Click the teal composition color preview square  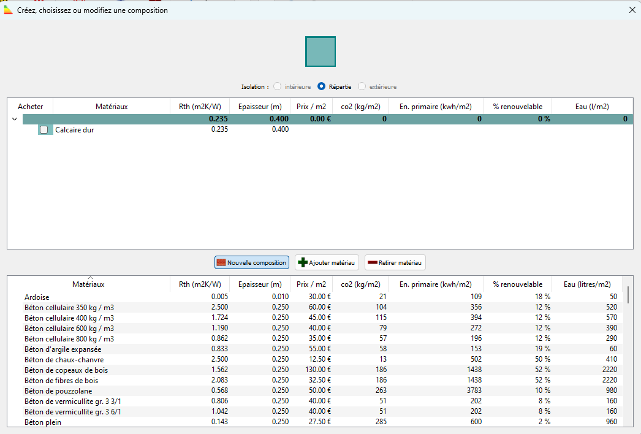(x=320, y=51)
